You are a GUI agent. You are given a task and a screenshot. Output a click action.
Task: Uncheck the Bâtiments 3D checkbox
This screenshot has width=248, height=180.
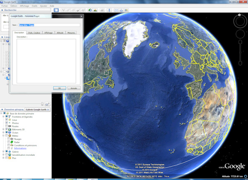[x=7, y=129]
